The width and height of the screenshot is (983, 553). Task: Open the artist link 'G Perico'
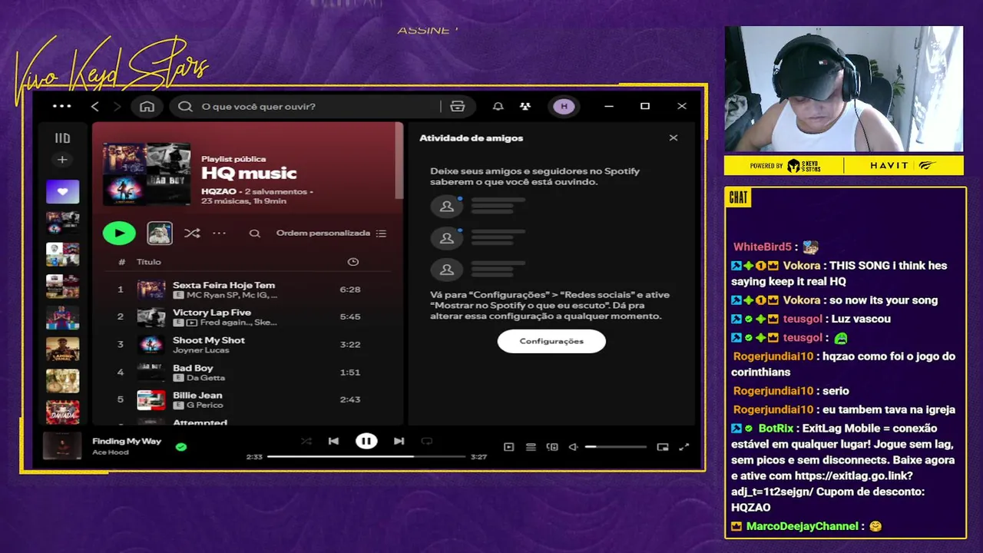pyautogui.click(x=205, y=406)
